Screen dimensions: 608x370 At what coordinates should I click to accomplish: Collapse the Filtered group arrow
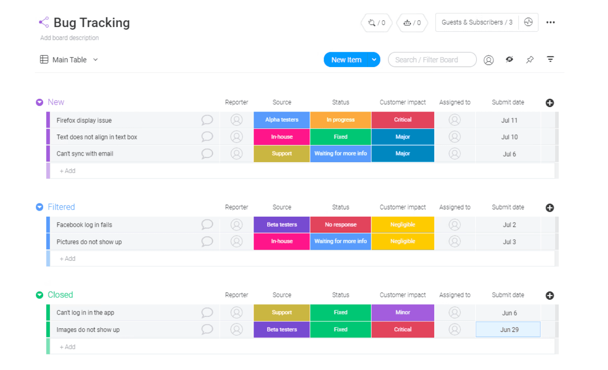[x=39, y=207]
